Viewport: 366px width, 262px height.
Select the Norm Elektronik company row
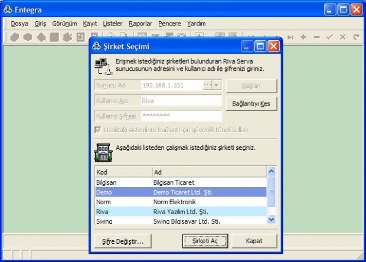(x=181, y=202)
